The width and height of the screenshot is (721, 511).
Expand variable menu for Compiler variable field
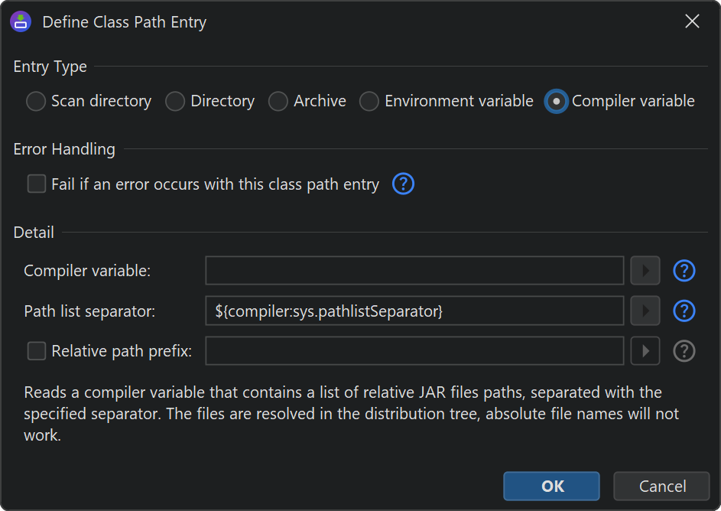(x=645, y=271)
